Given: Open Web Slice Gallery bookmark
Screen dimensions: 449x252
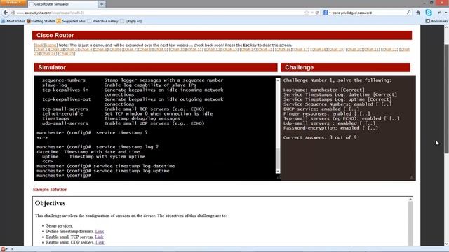Looking at the screenshot, I should click(102, 21).
